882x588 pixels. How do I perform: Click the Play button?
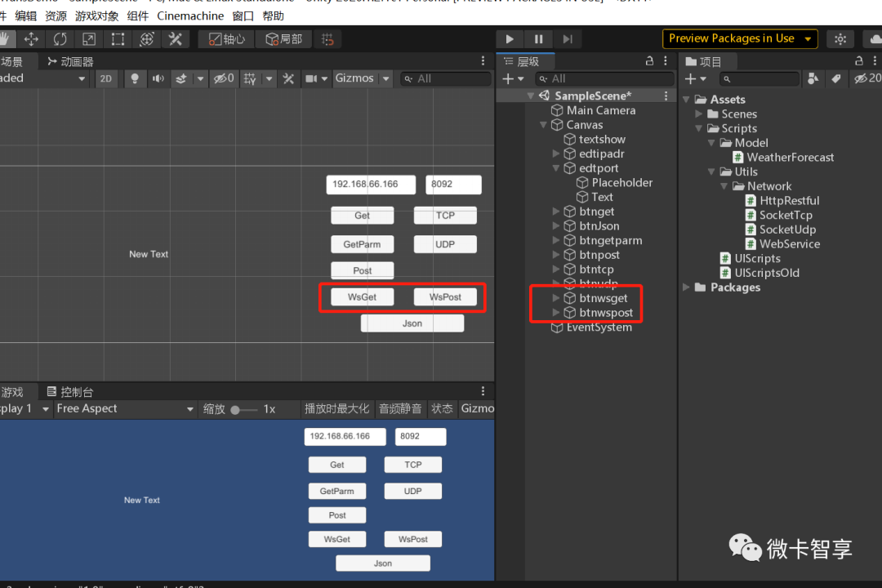click(x=510, y=39)
